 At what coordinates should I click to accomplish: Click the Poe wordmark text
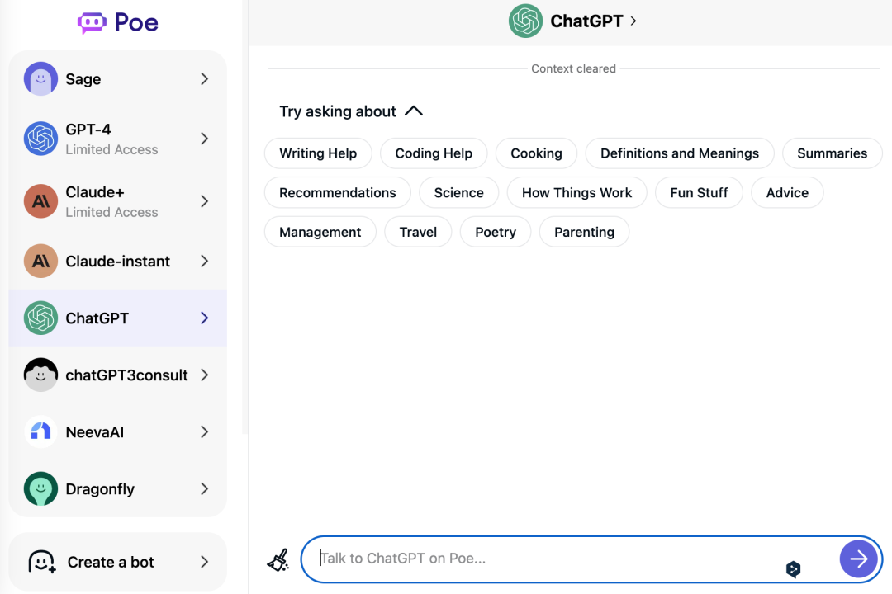(x=136, y=23)
